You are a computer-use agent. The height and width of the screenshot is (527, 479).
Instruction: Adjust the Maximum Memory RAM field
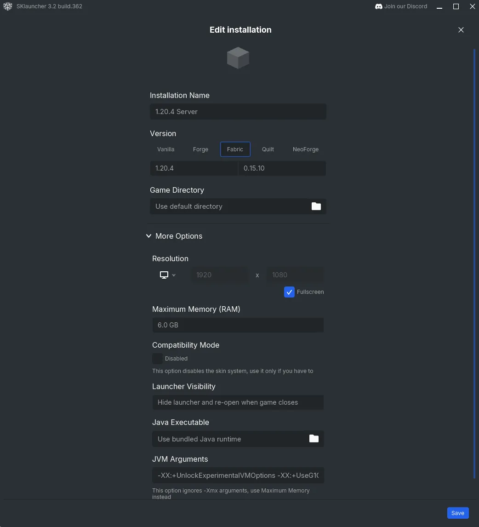click(x=238, y=325)
